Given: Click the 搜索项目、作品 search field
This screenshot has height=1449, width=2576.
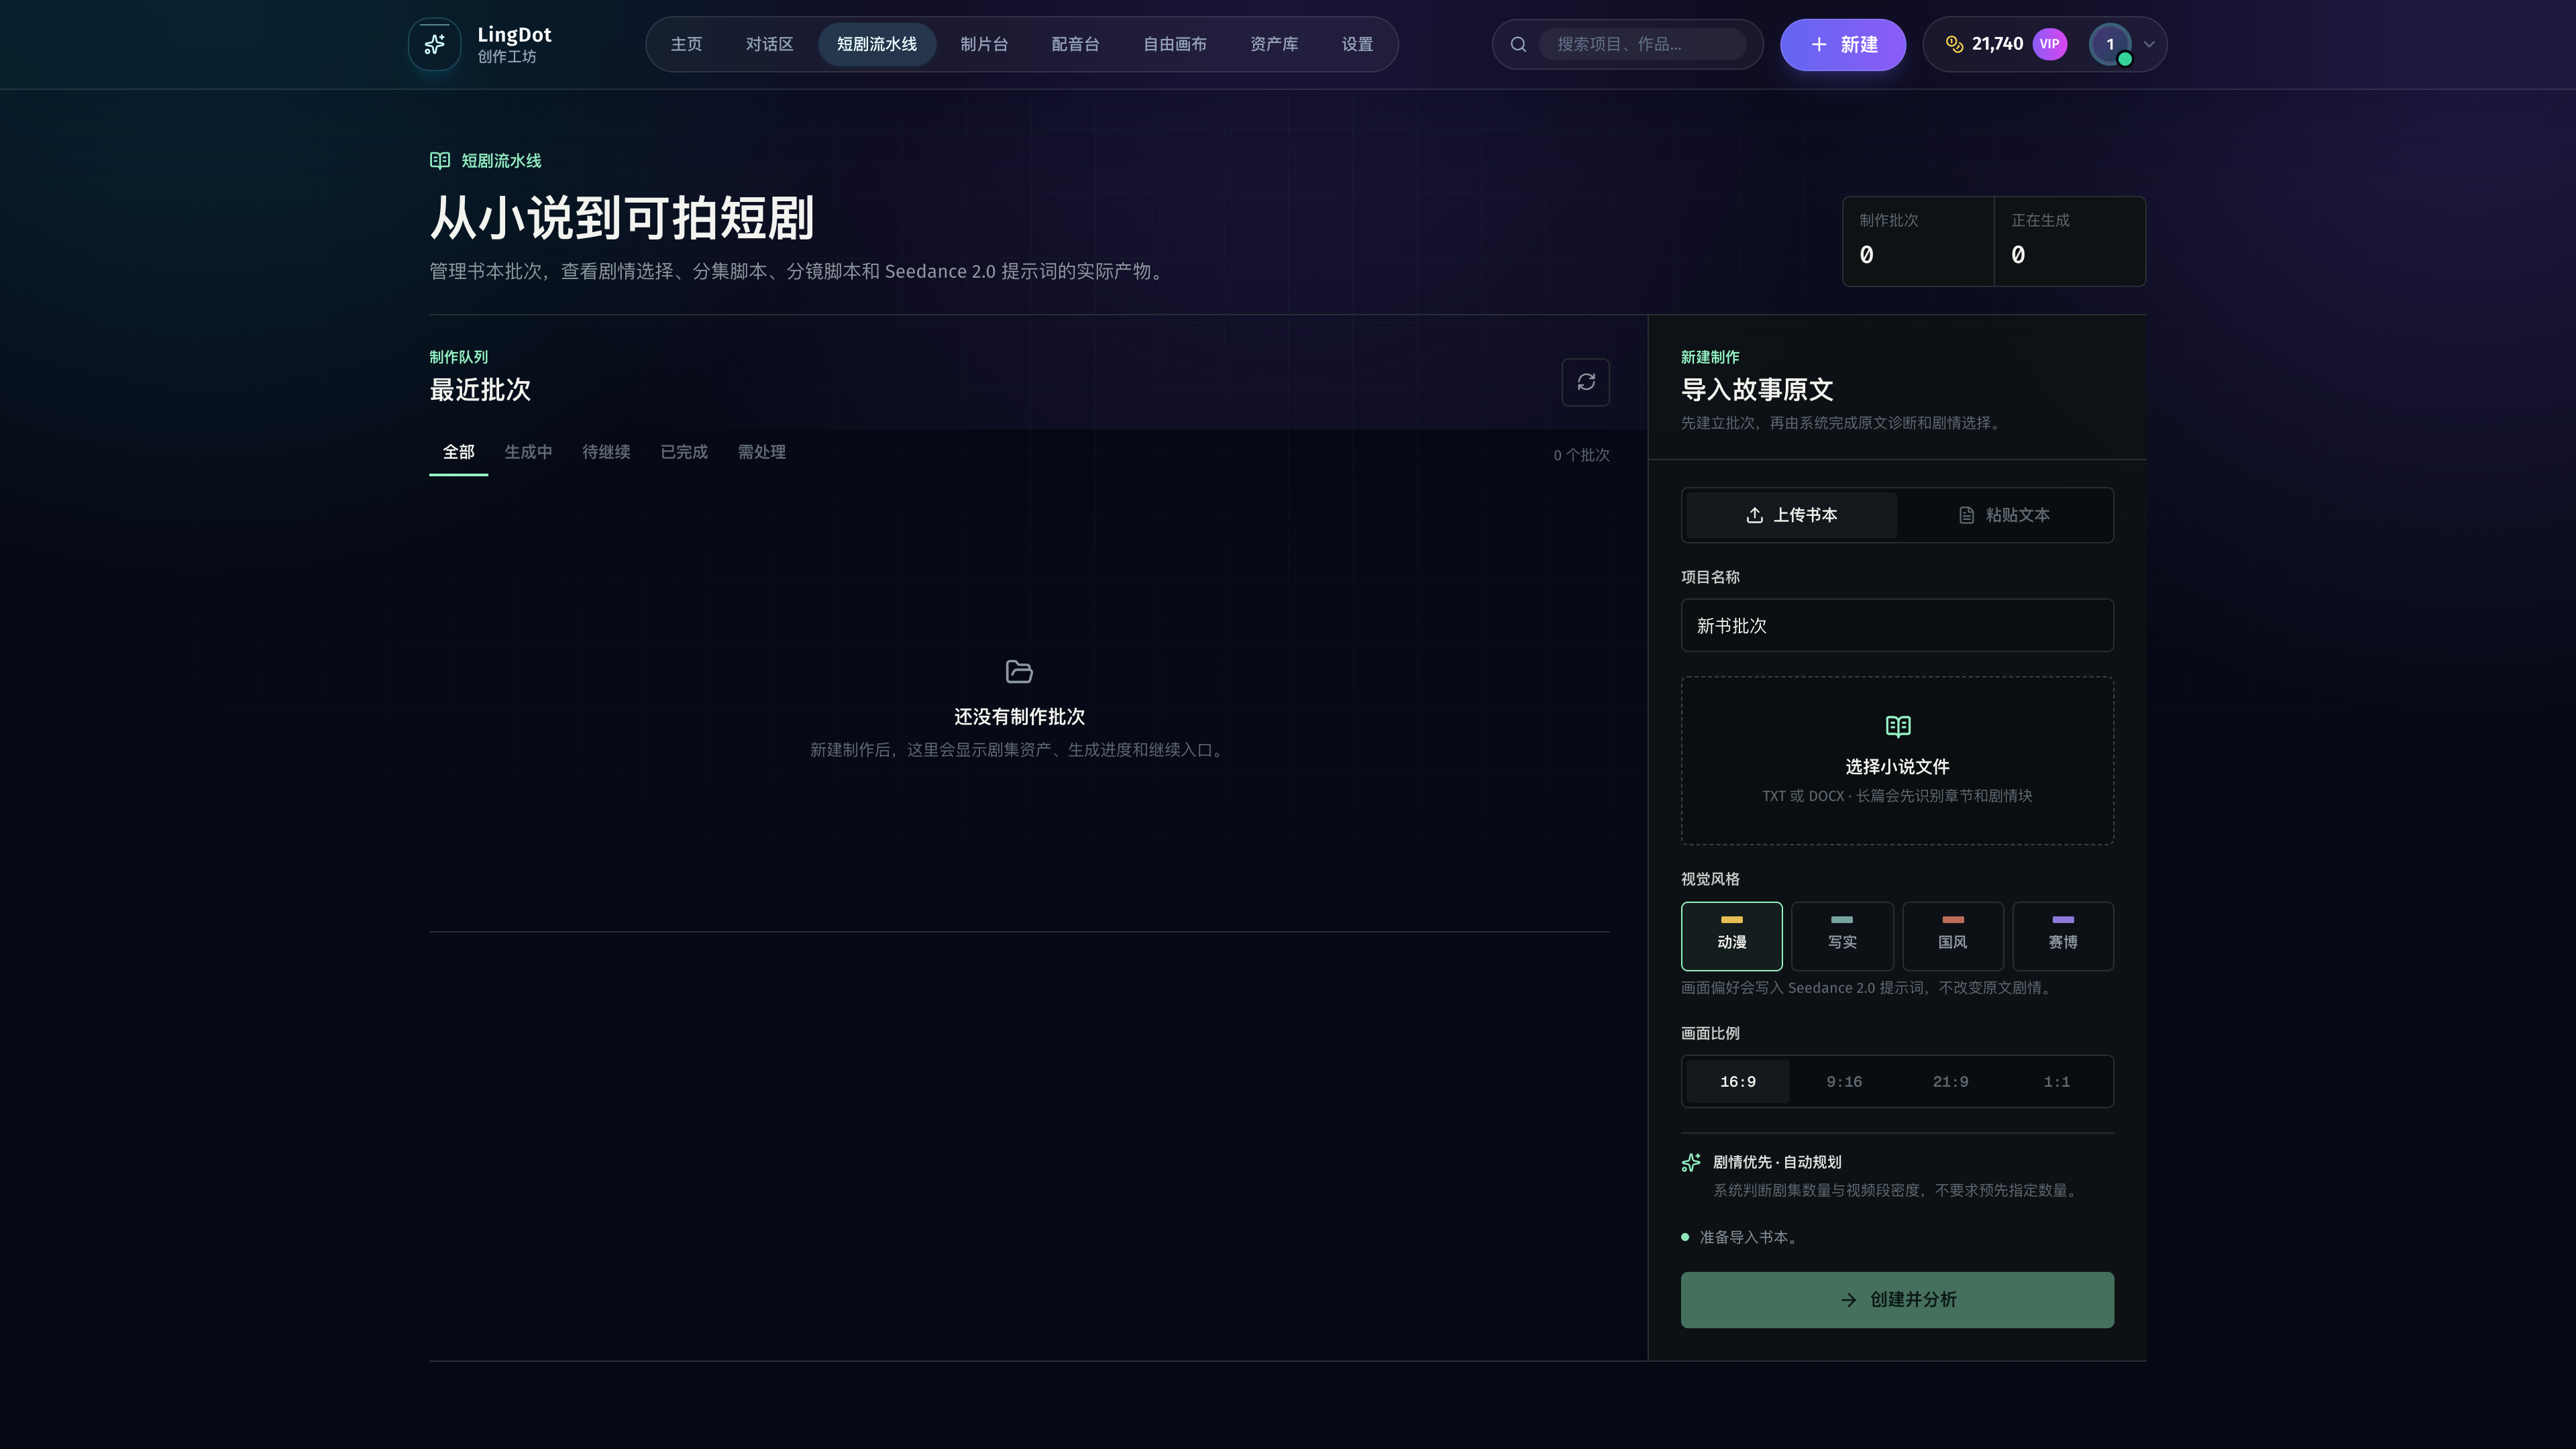Looking at the screenshot, I should click(1642, 44).
